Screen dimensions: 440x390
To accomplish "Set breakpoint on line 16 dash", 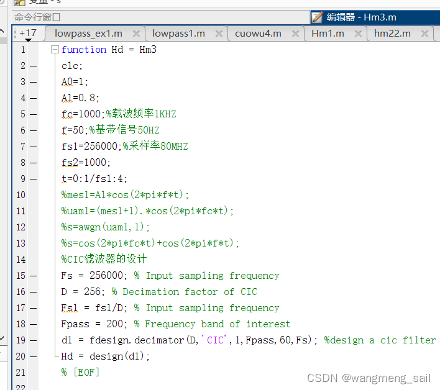I will click(x=33, y=292).
